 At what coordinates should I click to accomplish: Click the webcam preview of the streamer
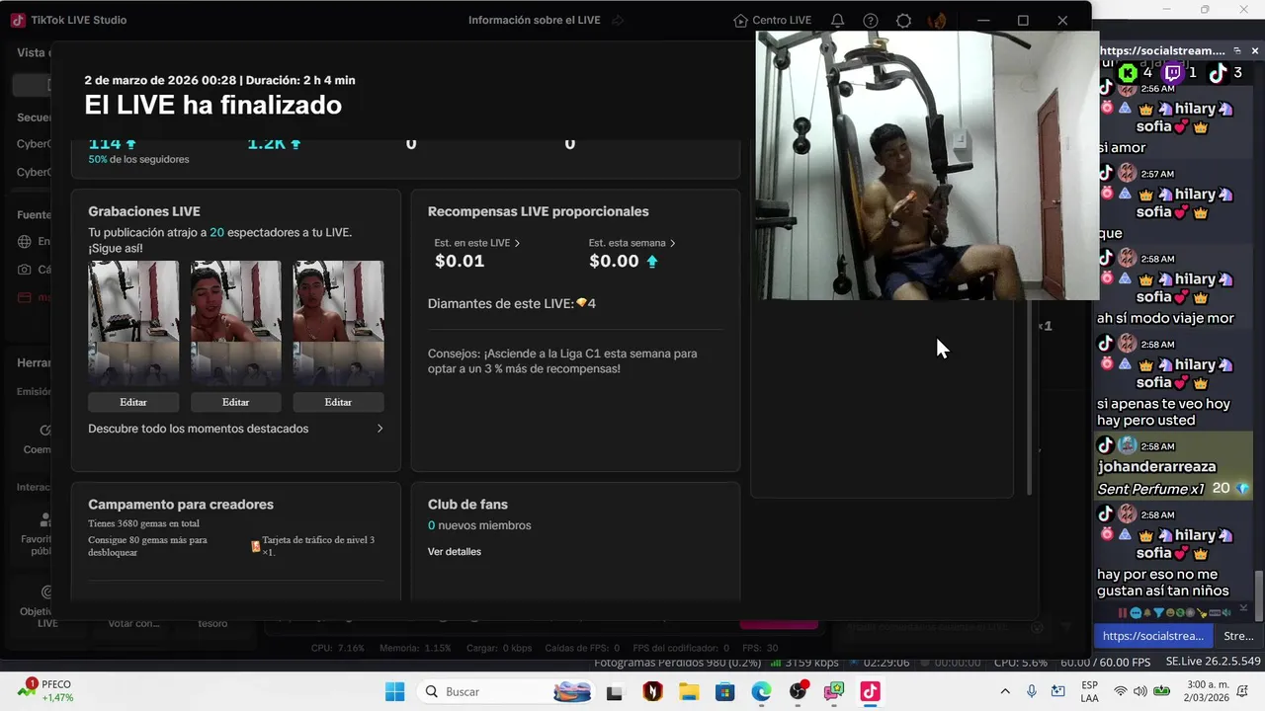[x=927, y=165]
